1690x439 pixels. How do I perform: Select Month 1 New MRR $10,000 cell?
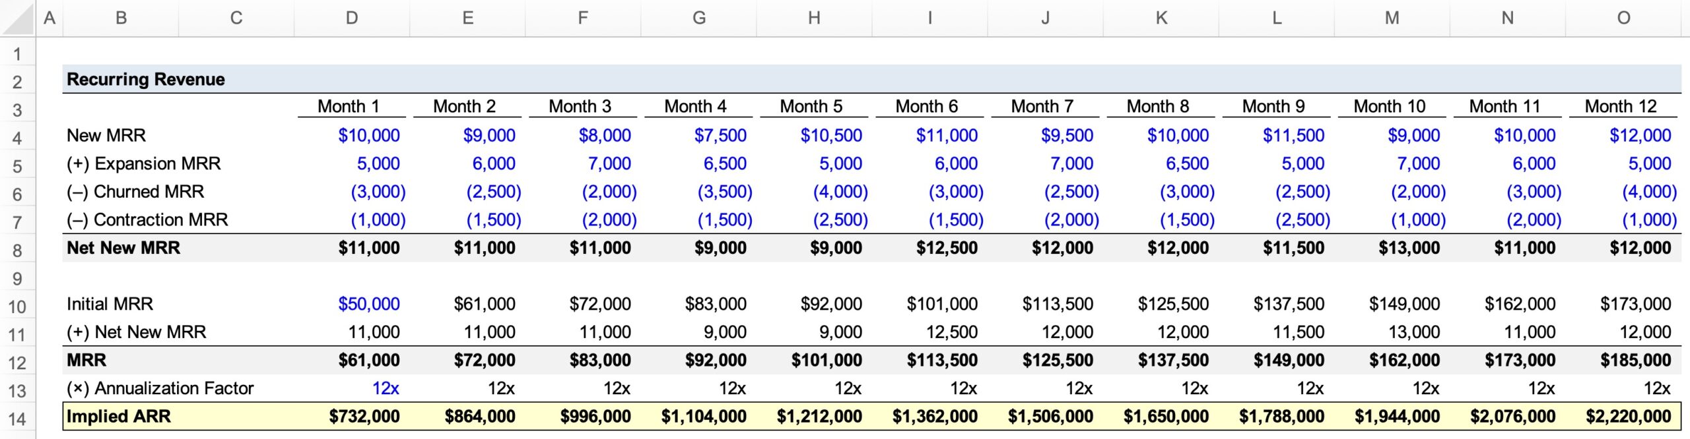[x=352, y=136]
